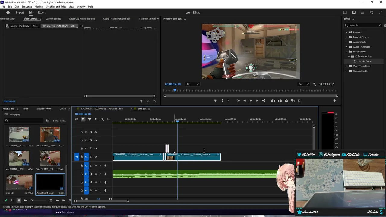Toggle the timeline captions track CC icon
386x217 pixels.
click(109, 119)
